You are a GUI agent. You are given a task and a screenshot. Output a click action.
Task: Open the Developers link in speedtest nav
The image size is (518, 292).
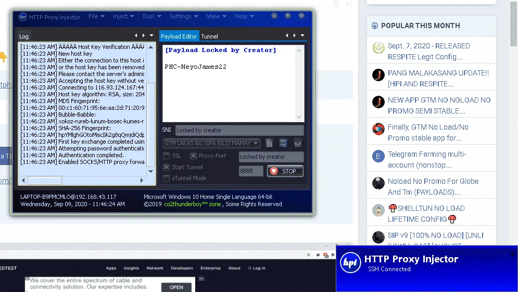click(x=182, y=268)
